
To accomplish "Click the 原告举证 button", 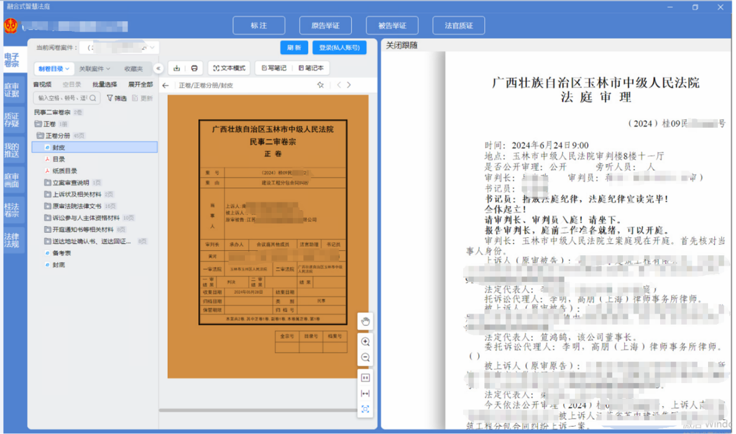I will click(x=325, y=25).
